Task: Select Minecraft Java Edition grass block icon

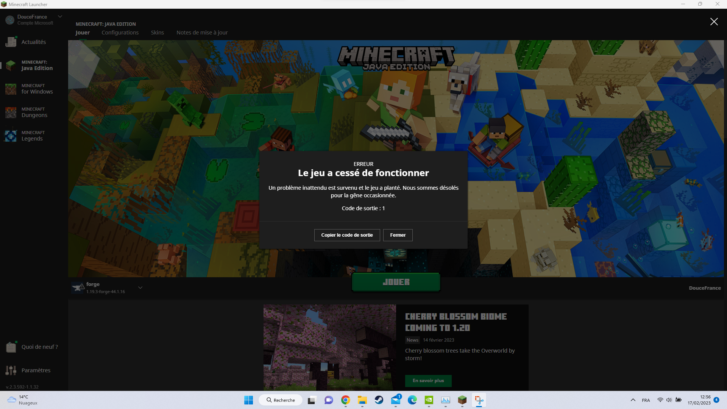Action: [x=11, y=66]
